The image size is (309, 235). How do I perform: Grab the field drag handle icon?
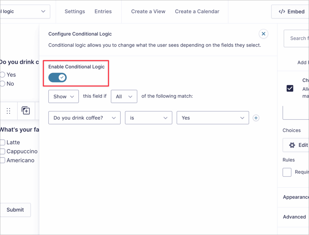coord(8,111)
